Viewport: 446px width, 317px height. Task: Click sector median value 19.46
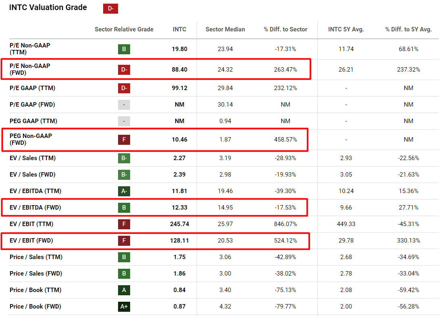point(225,191)
